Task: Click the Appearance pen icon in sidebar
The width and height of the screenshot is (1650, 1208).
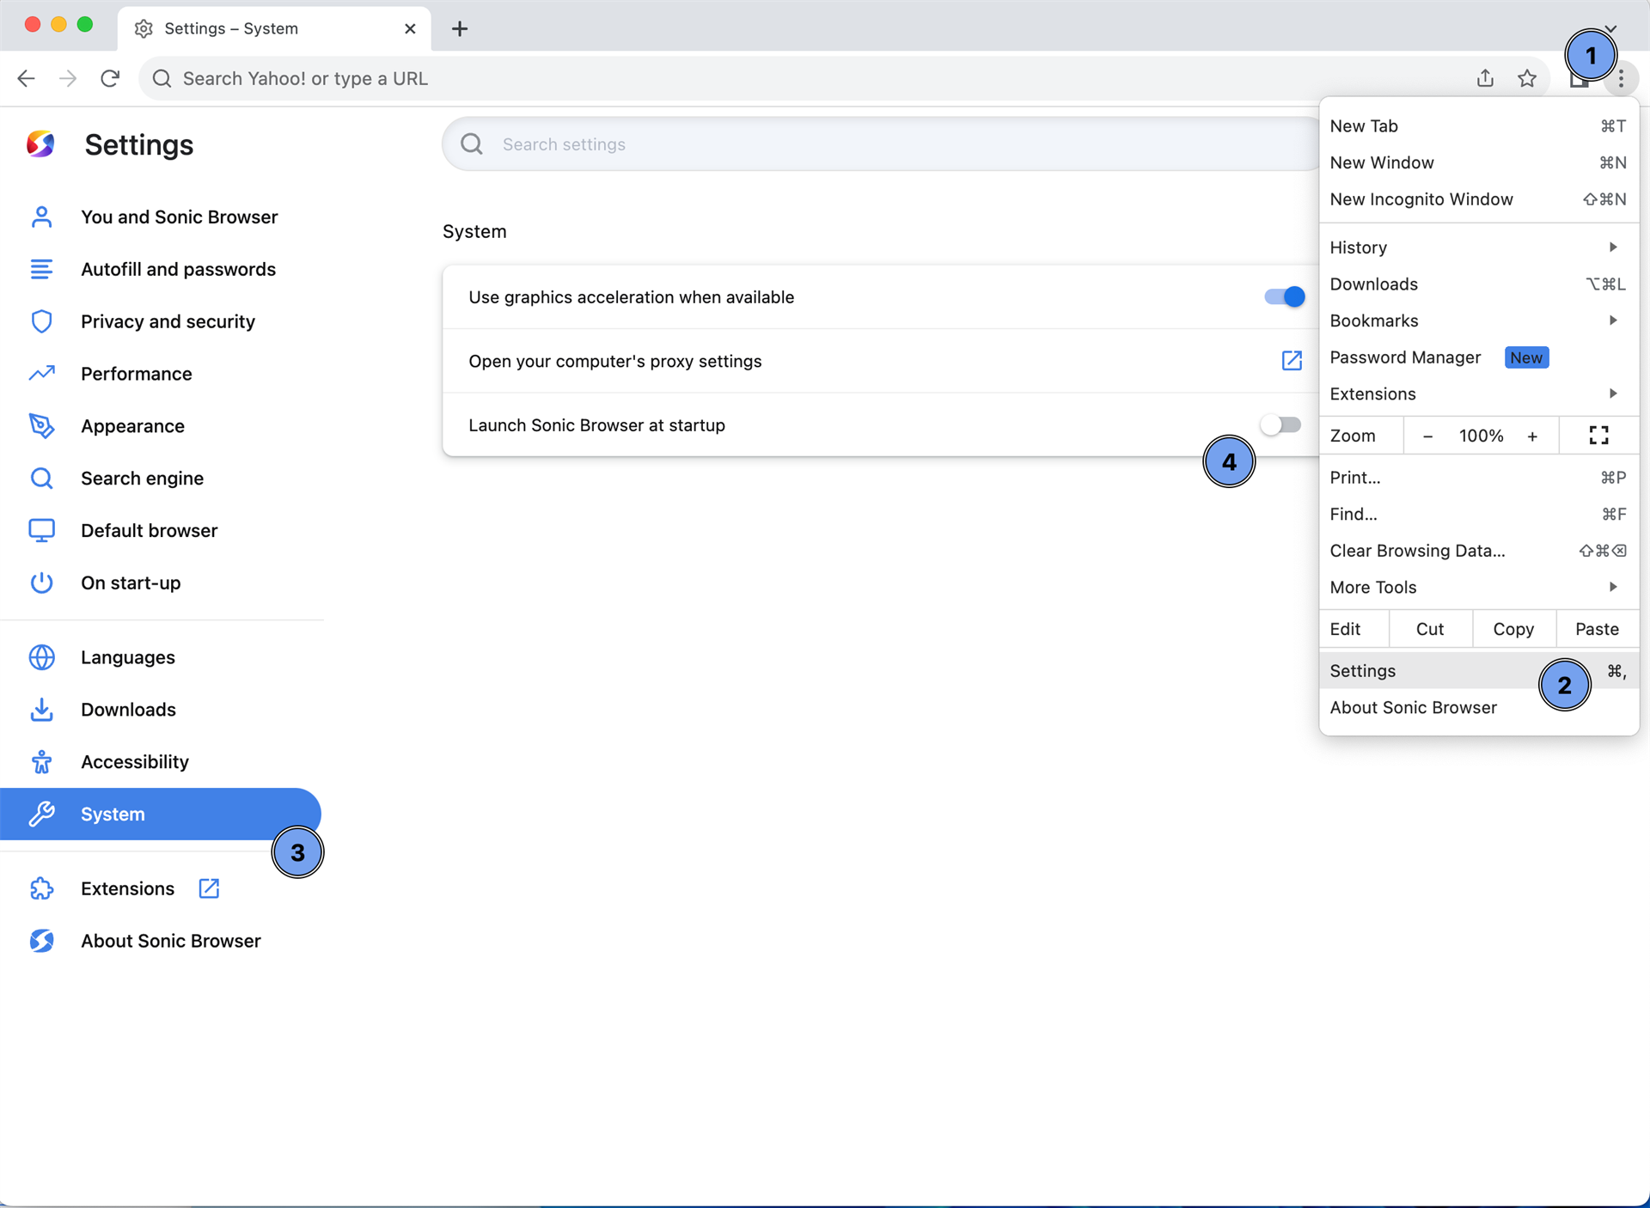Action: (x=41, y=426)
